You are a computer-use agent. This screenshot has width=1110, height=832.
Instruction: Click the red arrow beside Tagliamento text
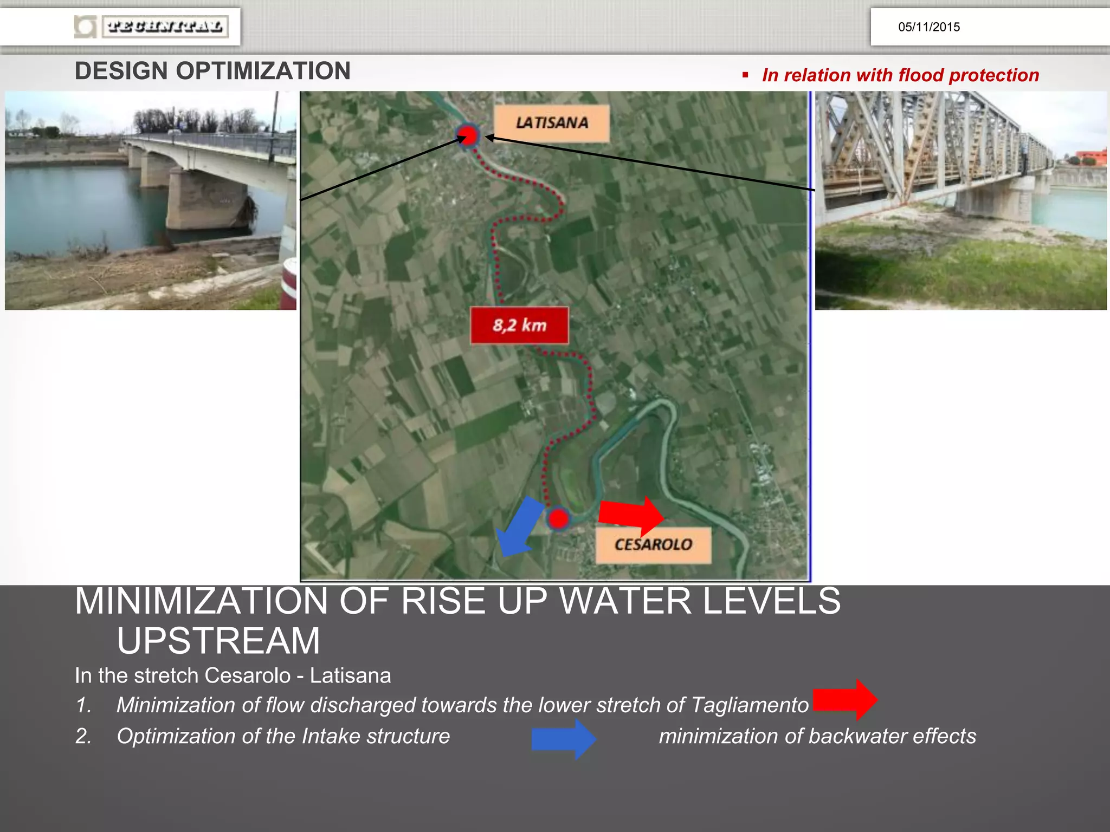(846, 699)
